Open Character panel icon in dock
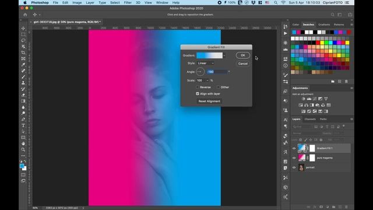The image size is (373, 210). pyautogui.click(x=286, y=120)
